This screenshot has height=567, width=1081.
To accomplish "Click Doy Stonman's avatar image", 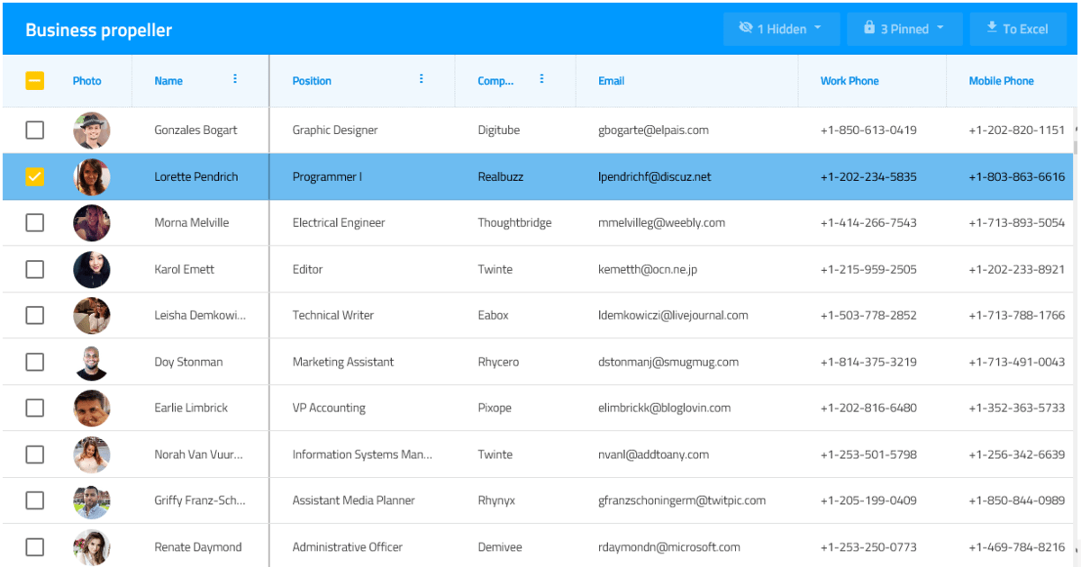I will tap(92, 362).
